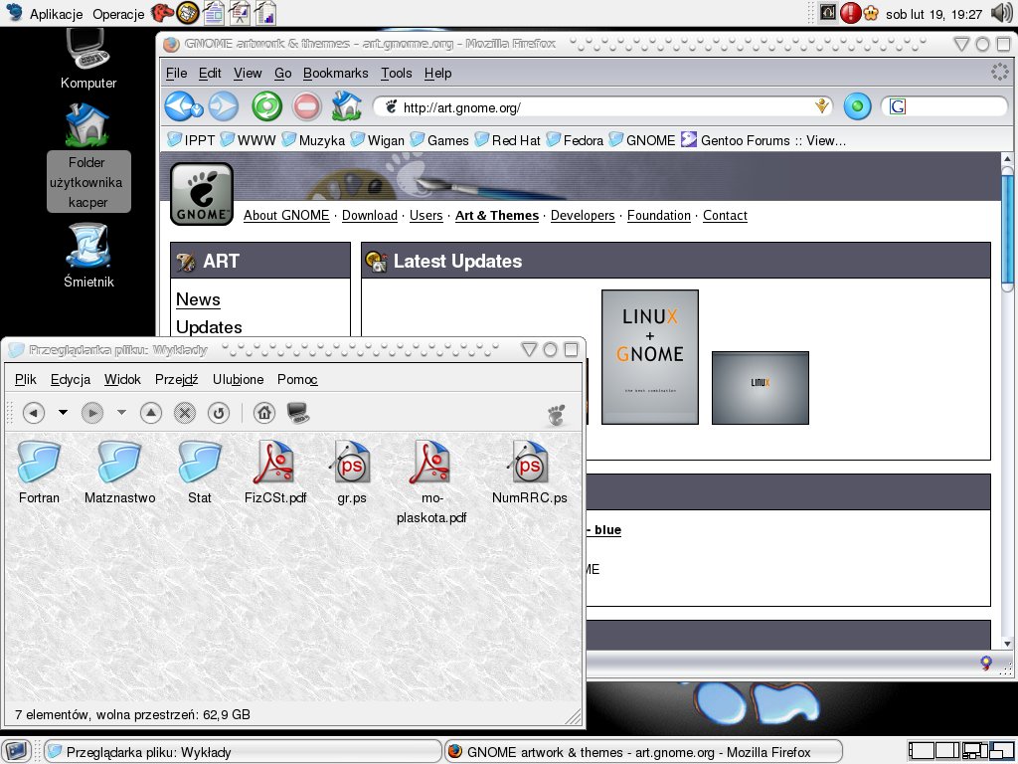Open Operacje menu in top panel
Viewport: 1018px width, 764px height.
click(x=118, y=14)
